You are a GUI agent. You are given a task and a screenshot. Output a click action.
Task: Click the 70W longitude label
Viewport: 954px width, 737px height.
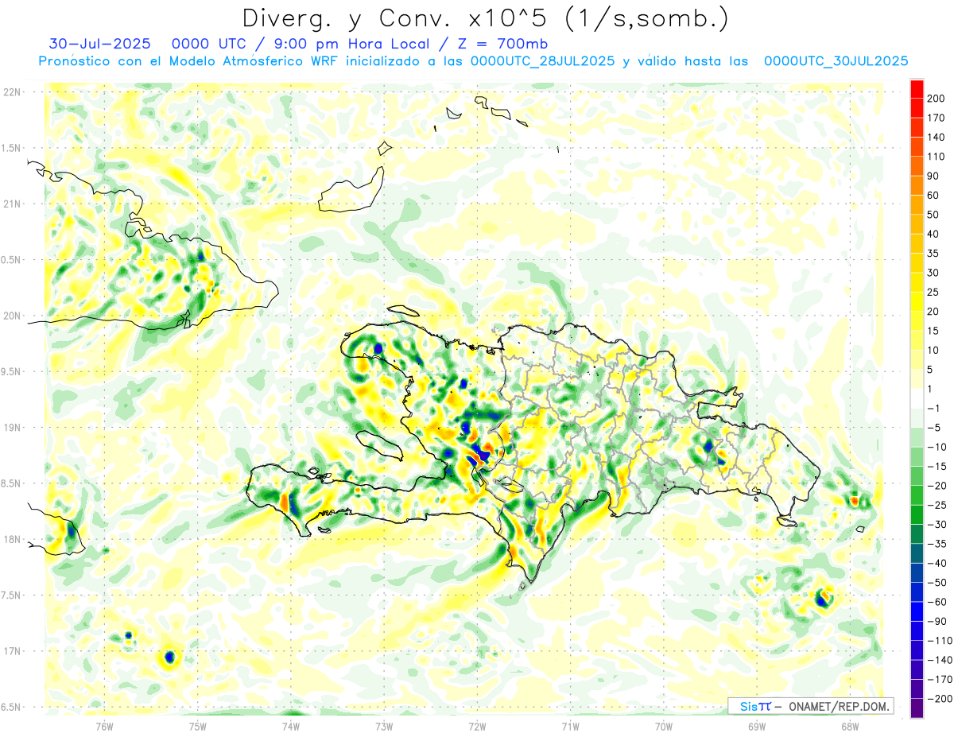coord(664,726)
